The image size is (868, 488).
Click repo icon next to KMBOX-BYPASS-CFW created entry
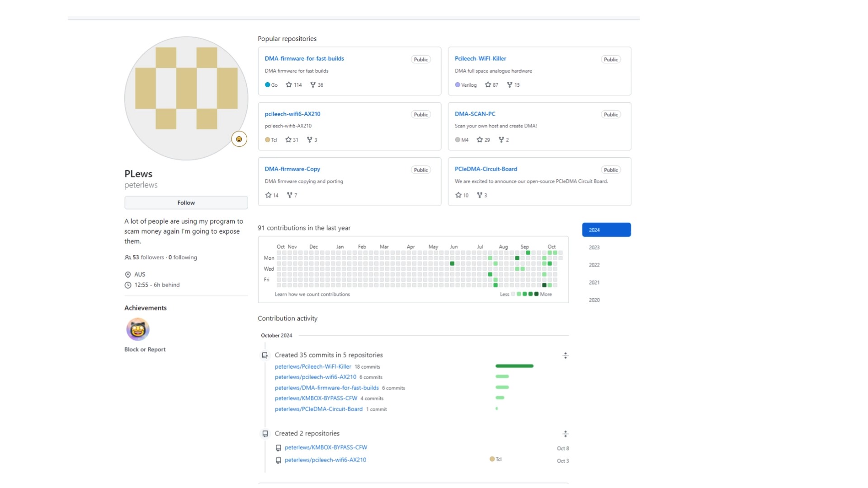point(278,448)
